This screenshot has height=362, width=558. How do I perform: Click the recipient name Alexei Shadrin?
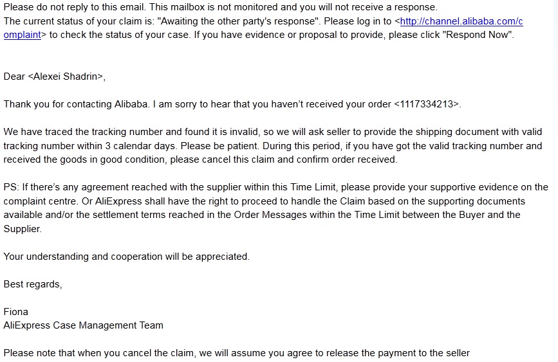pyautogui.click(x=65, y=77)
